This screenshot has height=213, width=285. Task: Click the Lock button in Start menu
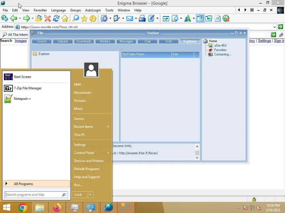click(80, 195)
